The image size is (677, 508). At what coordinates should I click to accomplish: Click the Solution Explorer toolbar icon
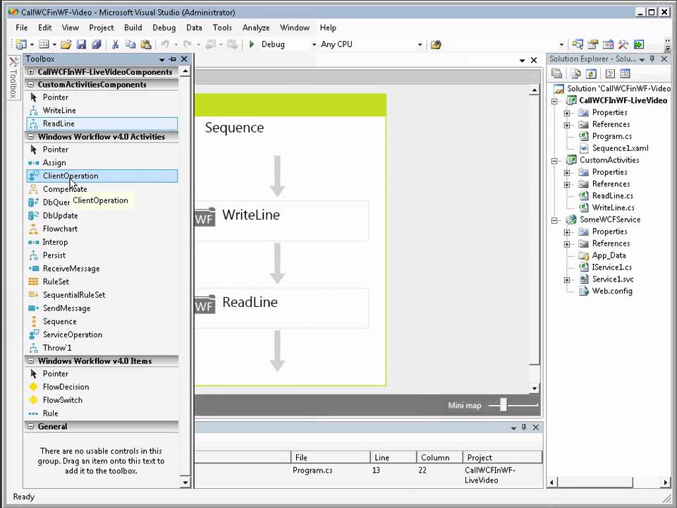point(578,44)
